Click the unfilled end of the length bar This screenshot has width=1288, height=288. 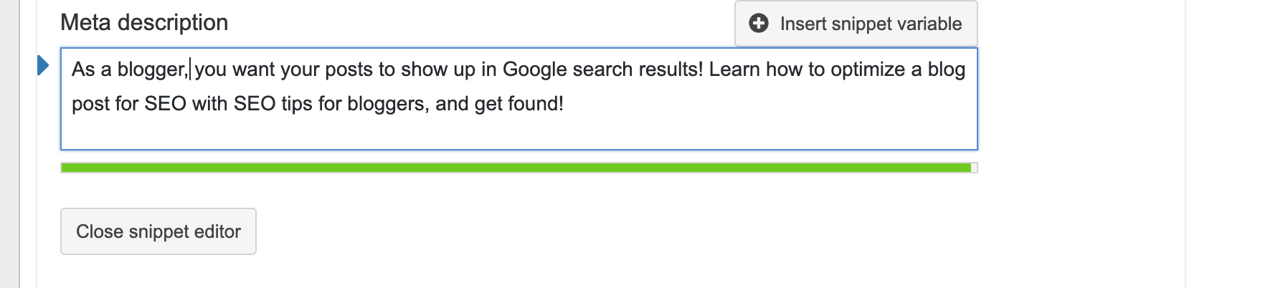click(x=974, y=168)
